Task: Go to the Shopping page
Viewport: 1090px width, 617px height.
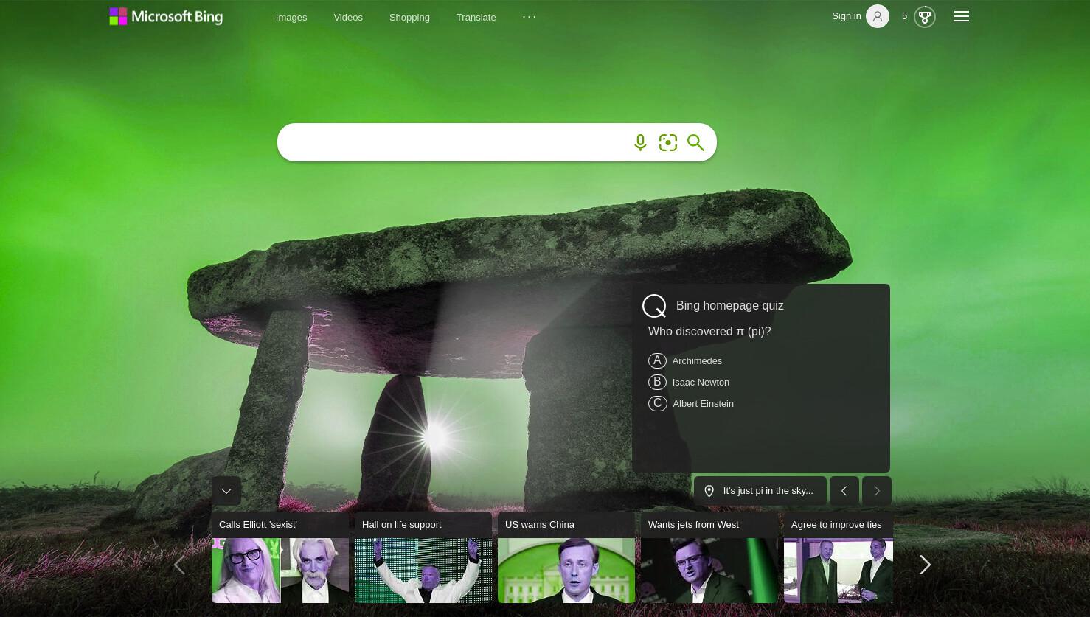Action: coord(409,17)
